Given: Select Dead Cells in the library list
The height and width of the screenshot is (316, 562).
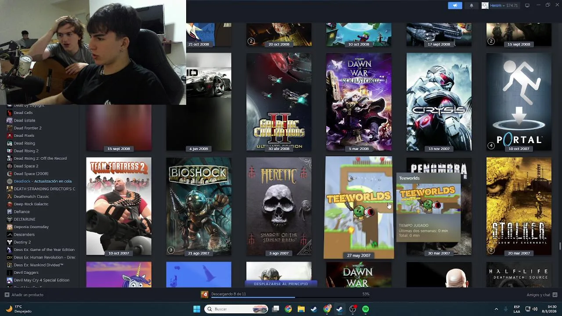Looking at the screenshot, I should click(x=23, y=113).
